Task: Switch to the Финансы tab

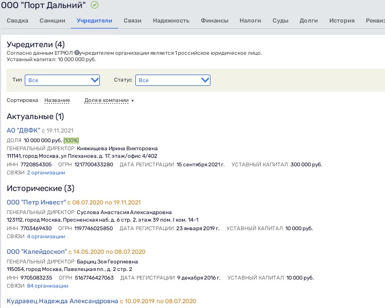Action: (214, 21)
